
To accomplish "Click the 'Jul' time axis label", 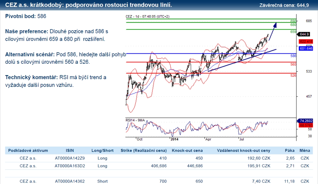I will [242, 139].
